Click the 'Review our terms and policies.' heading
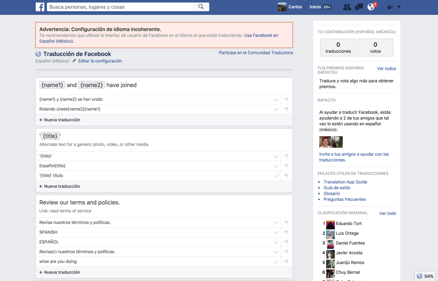This screenshot has height=281, width=438. tap(80, 202)
